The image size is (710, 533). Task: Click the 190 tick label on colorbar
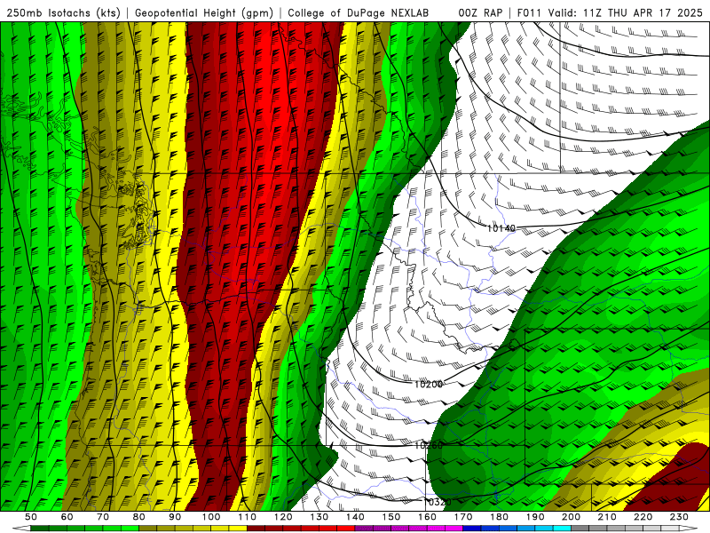[x=535, y=517]
